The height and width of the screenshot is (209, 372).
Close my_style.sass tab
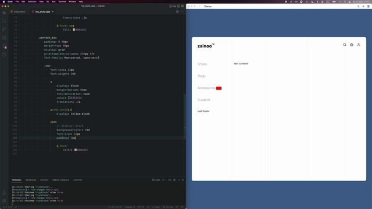[53, 12]
